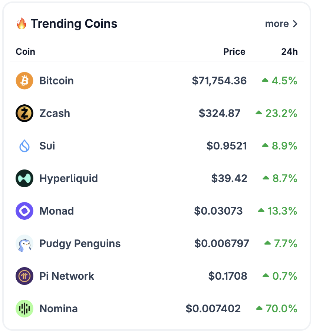
Task: Open the Pudgy Penguins name link
Action: tap(80, 243)
